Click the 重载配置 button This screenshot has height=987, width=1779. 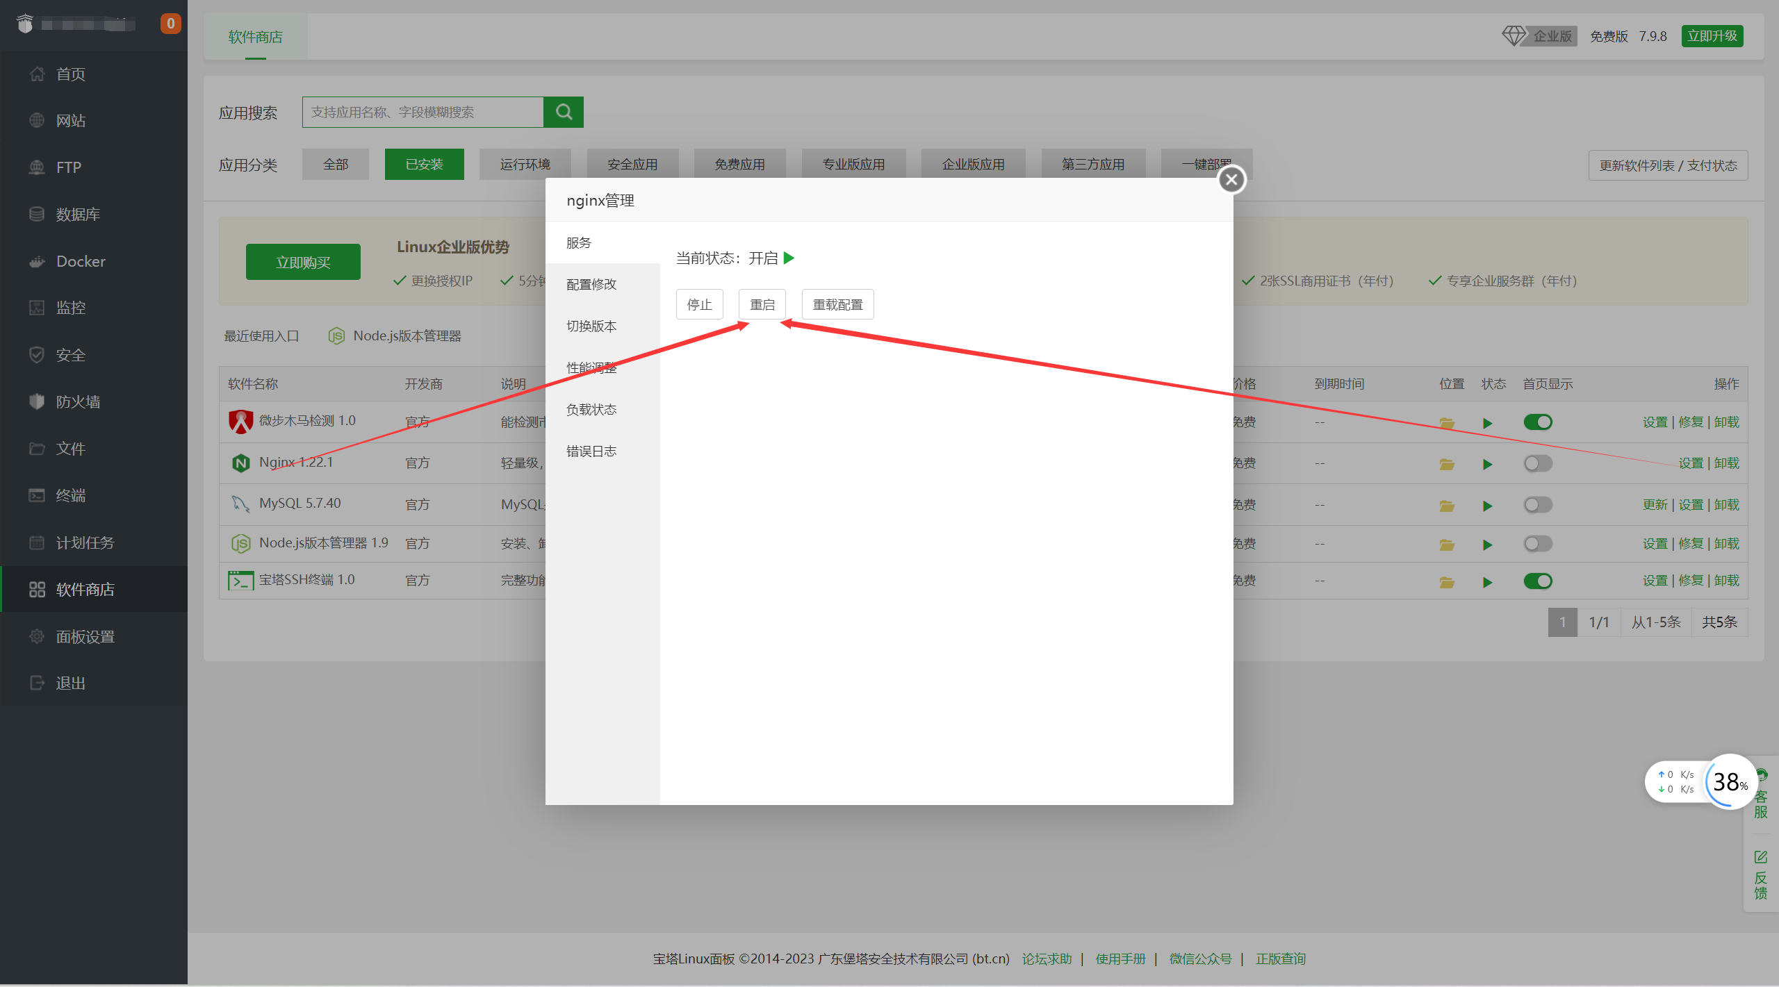pyautogui.click(x=837, y=304)
